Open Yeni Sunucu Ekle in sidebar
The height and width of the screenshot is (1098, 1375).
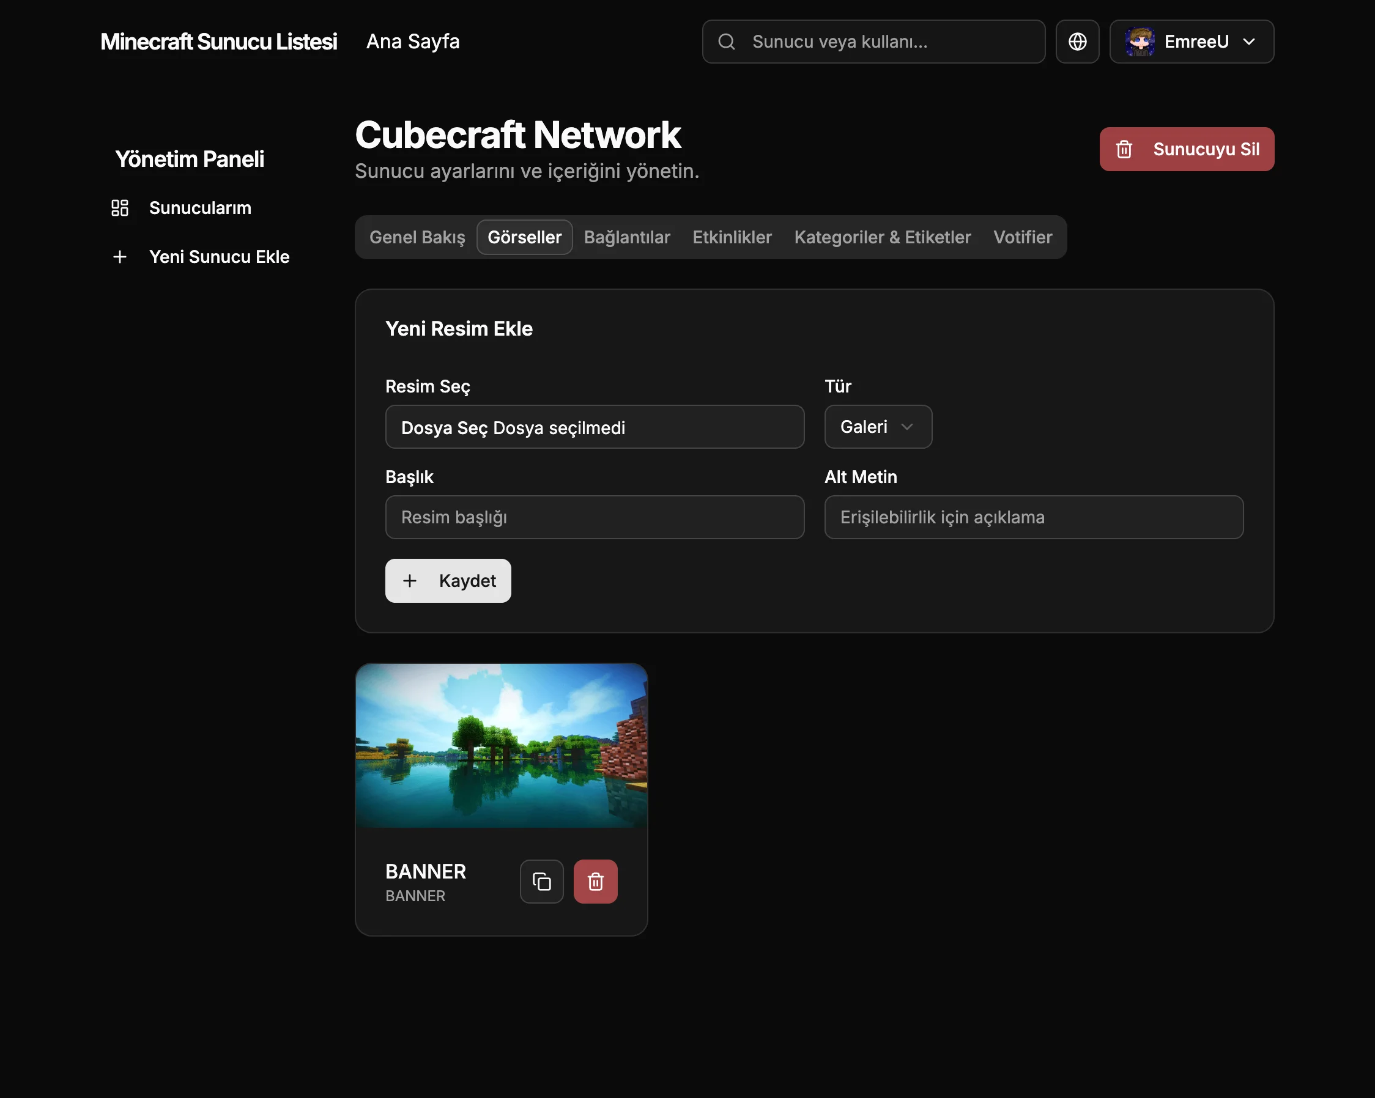point(220,257)
